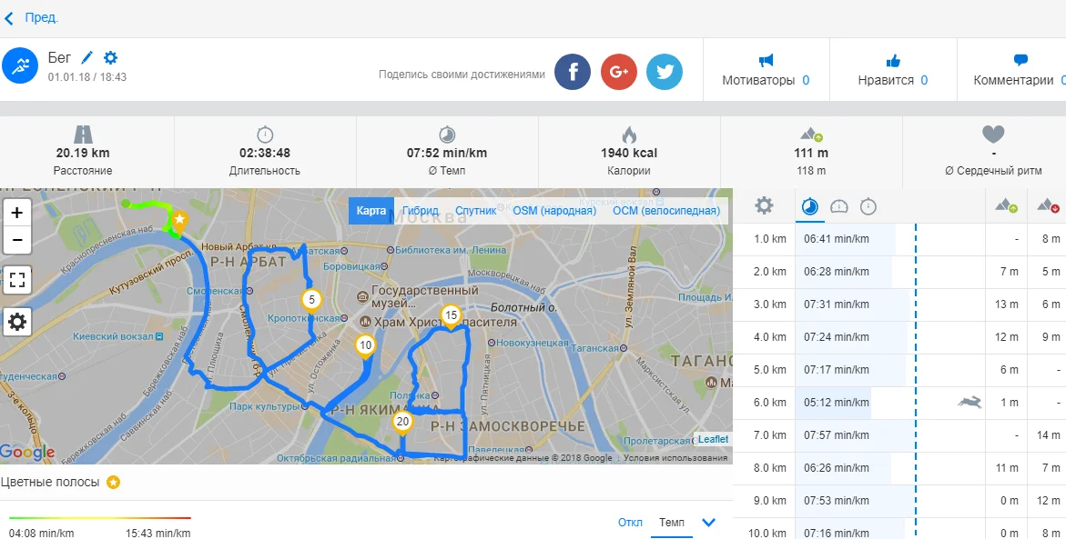Click the 5 km map marker
This screenshot has width=1066, height=539.
tap(310, 300)
